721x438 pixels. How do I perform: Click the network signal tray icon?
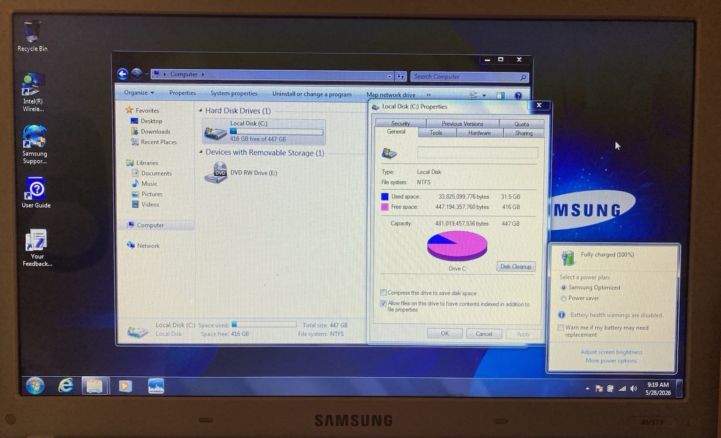click(622, 388)
